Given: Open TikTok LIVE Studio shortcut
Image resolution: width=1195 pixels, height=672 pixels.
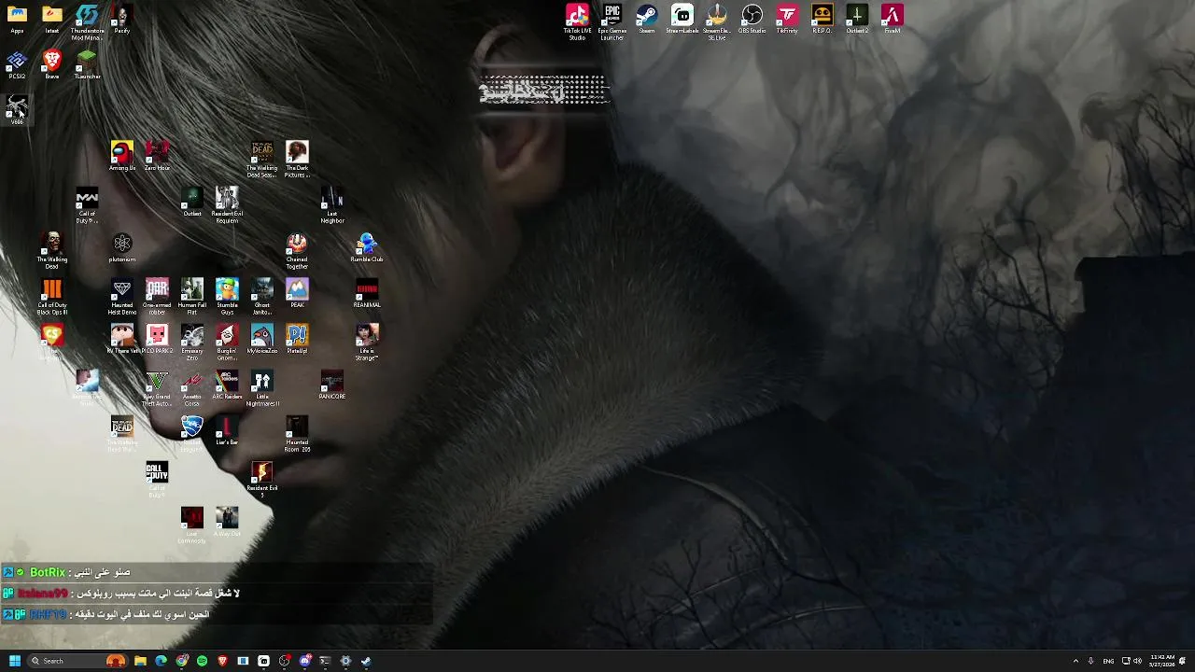Looking at the screenshot, I should click(577, 21).
